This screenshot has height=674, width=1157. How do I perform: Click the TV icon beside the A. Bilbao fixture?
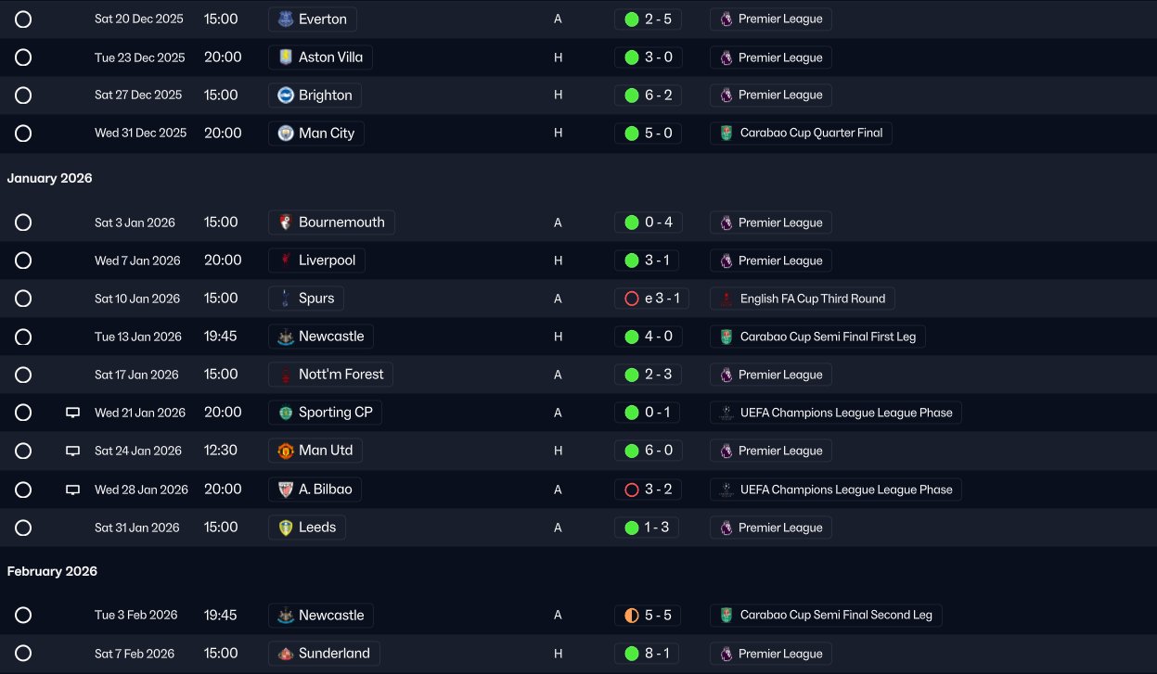point(73,490)
